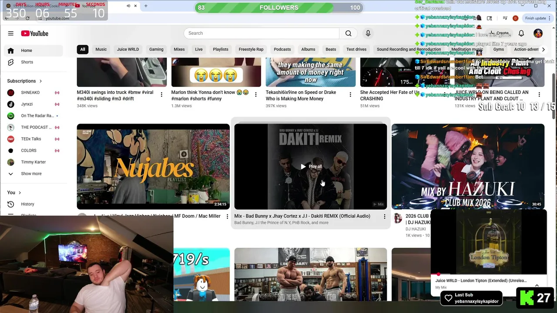Select the Test drives filter chip
557x313 pixels.
[356, 50]
